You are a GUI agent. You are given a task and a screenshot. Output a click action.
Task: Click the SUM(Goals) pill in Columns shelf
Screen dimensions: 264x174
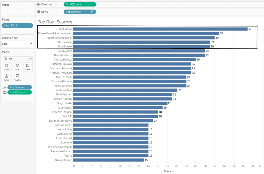coord(79,4)
